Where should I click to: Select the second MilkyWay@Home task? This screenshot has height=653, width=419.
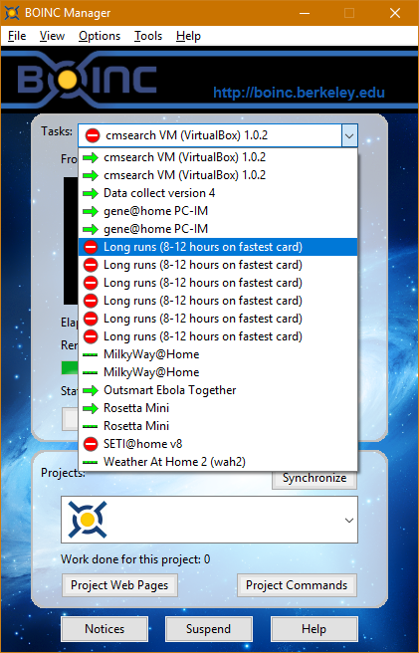tap(218, 372)
